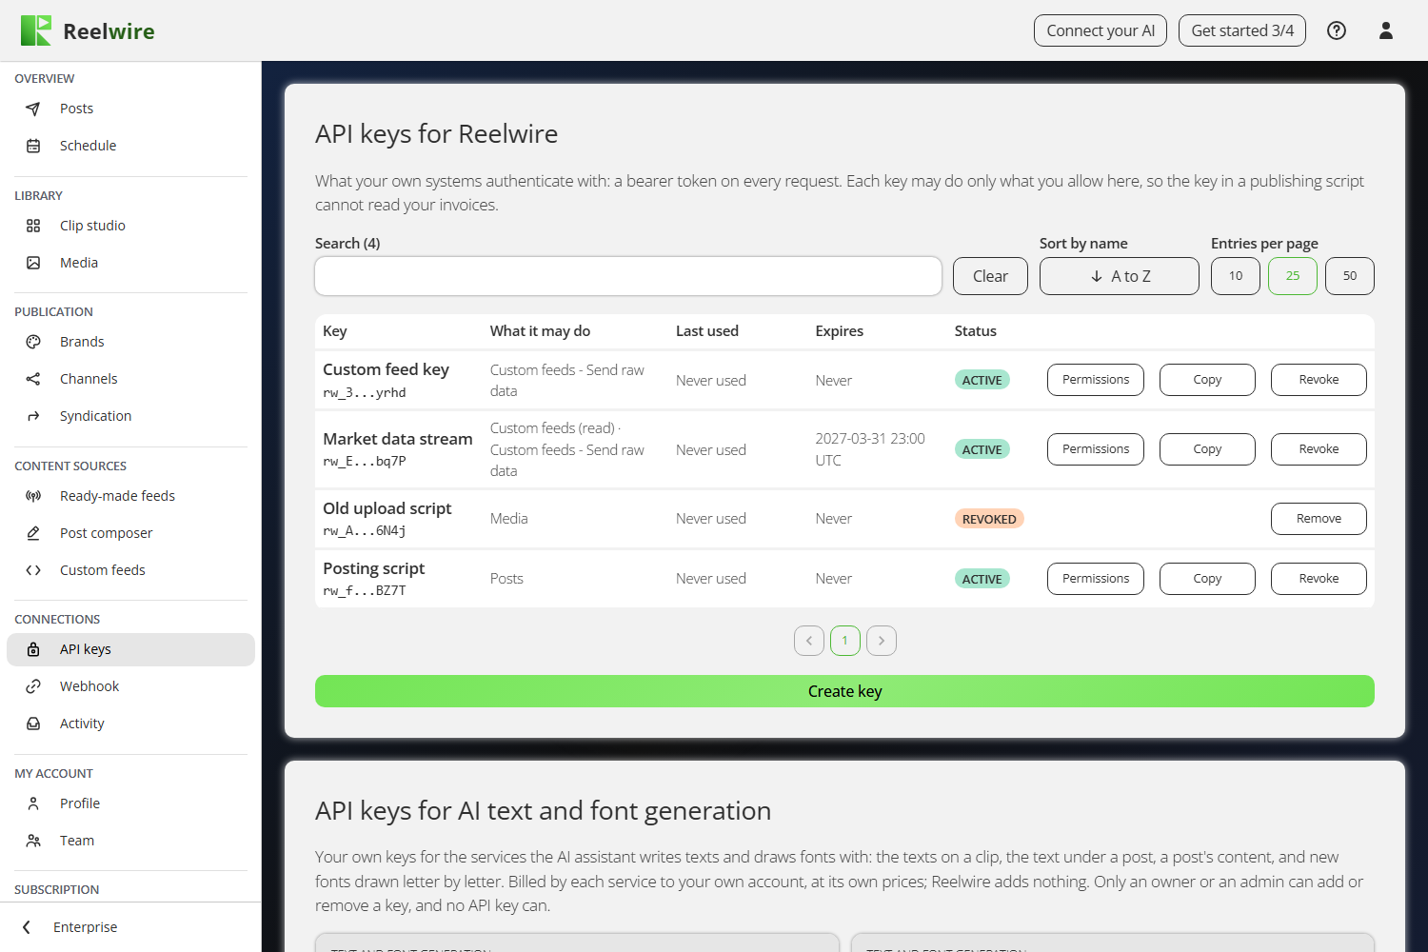
Task: Click the Custom feeds code icon
Action: click(x=33, y=570)
